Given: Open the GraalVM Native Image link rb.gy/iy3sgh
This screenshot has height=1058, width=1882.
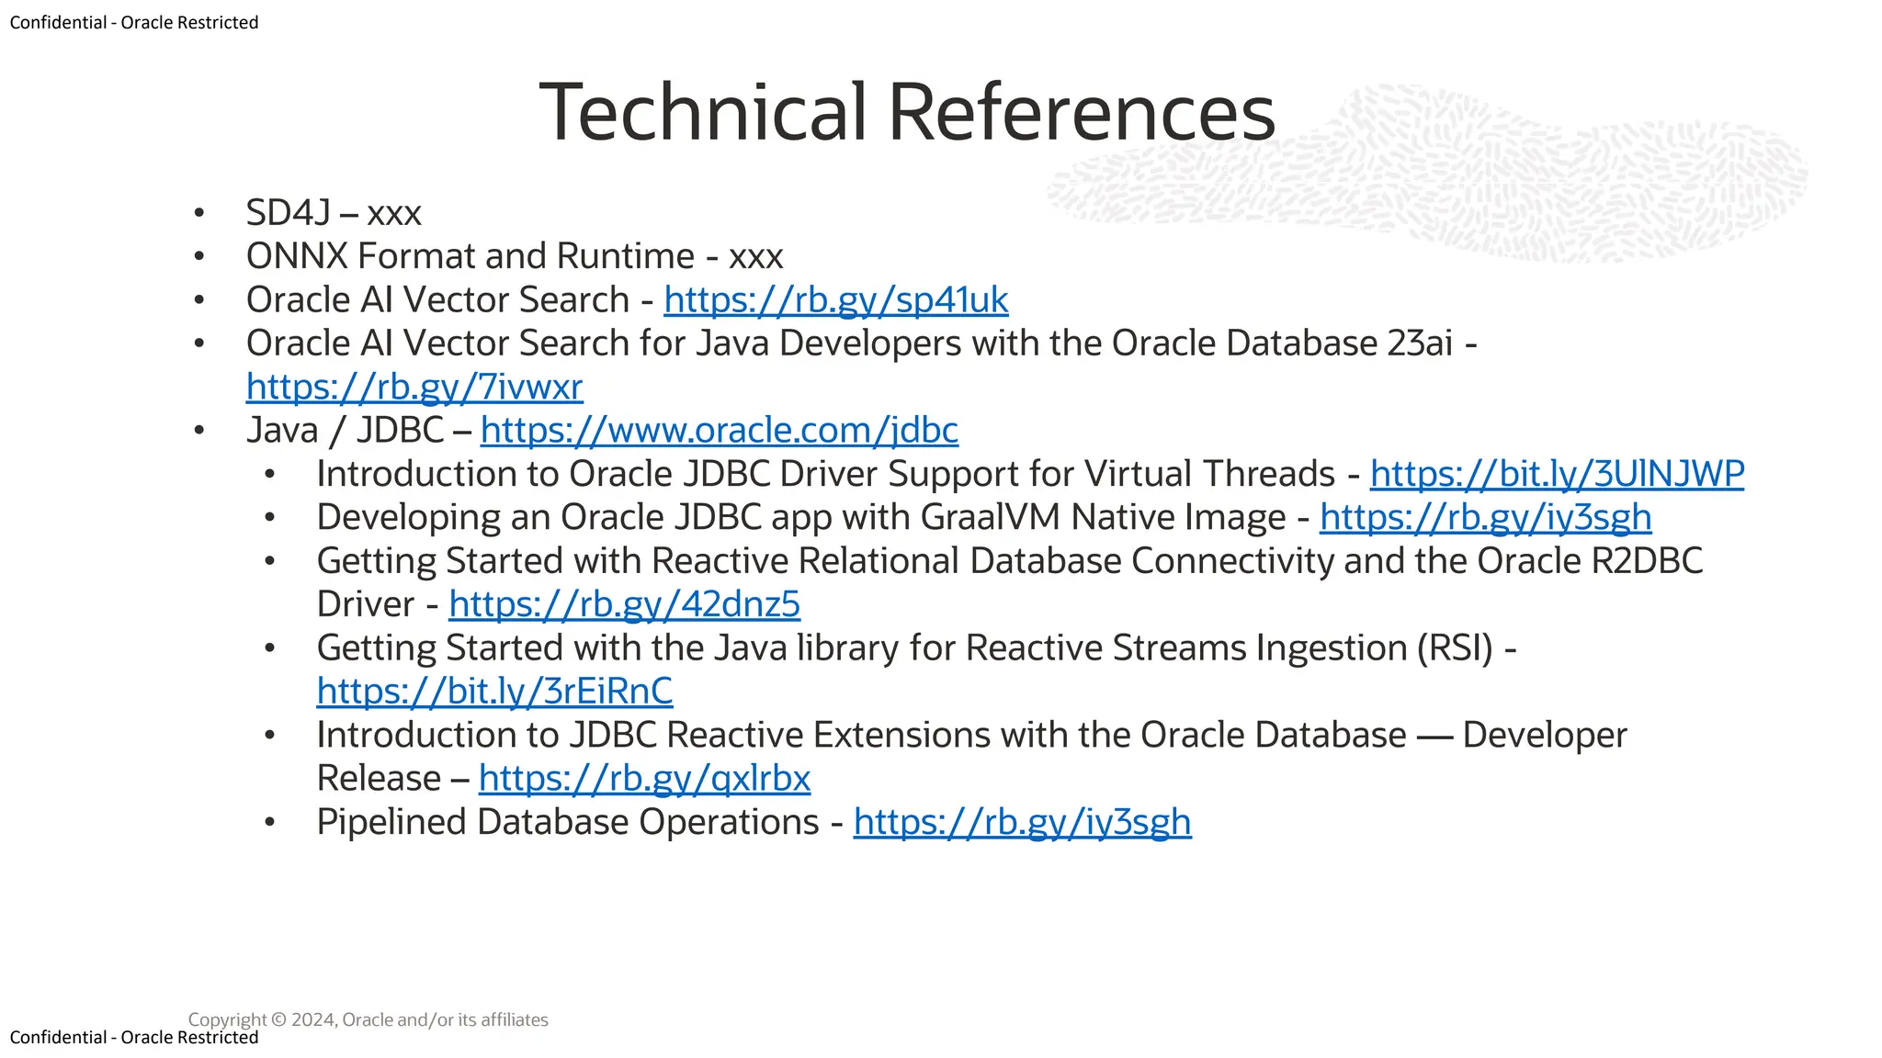Looking at the screenshot, I should tap(1486, 517).
